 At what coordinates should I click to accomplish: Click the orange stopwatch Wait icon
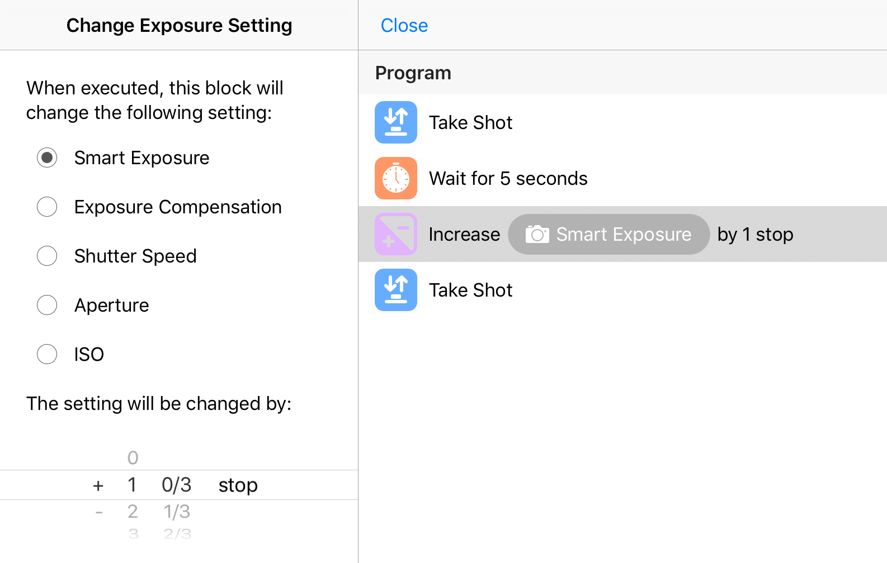[396, 178]
